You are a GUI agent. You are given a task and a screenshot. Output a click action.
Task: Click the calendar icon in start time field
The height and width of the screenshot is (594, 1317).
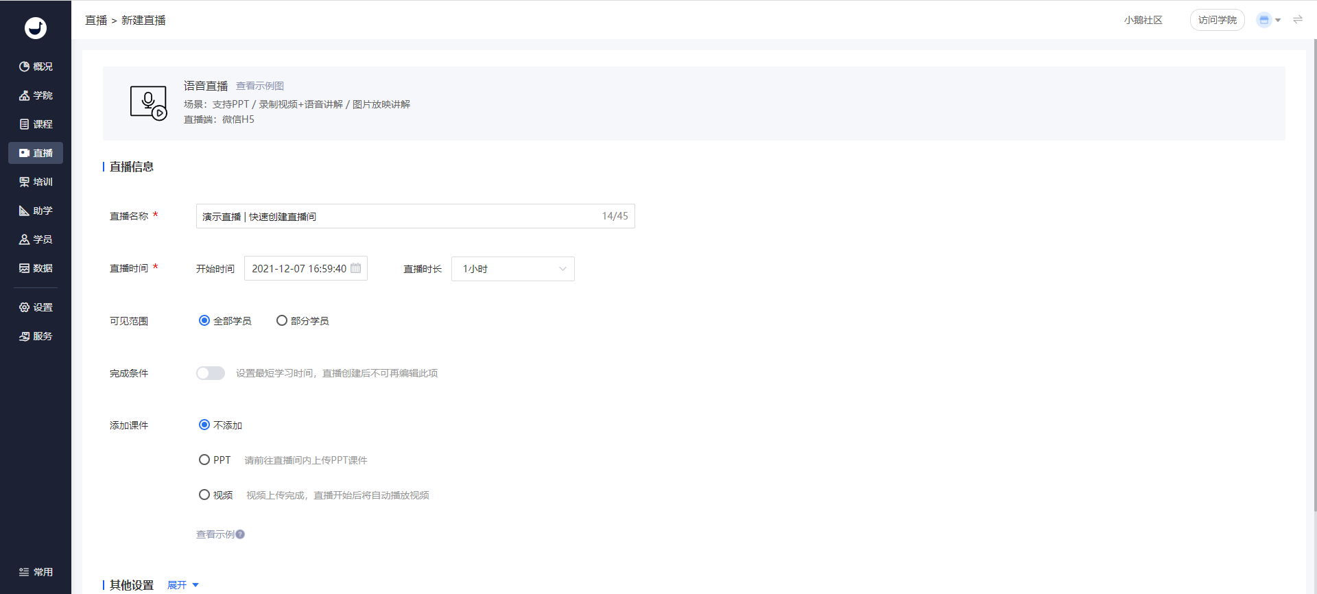click(356, 268)
